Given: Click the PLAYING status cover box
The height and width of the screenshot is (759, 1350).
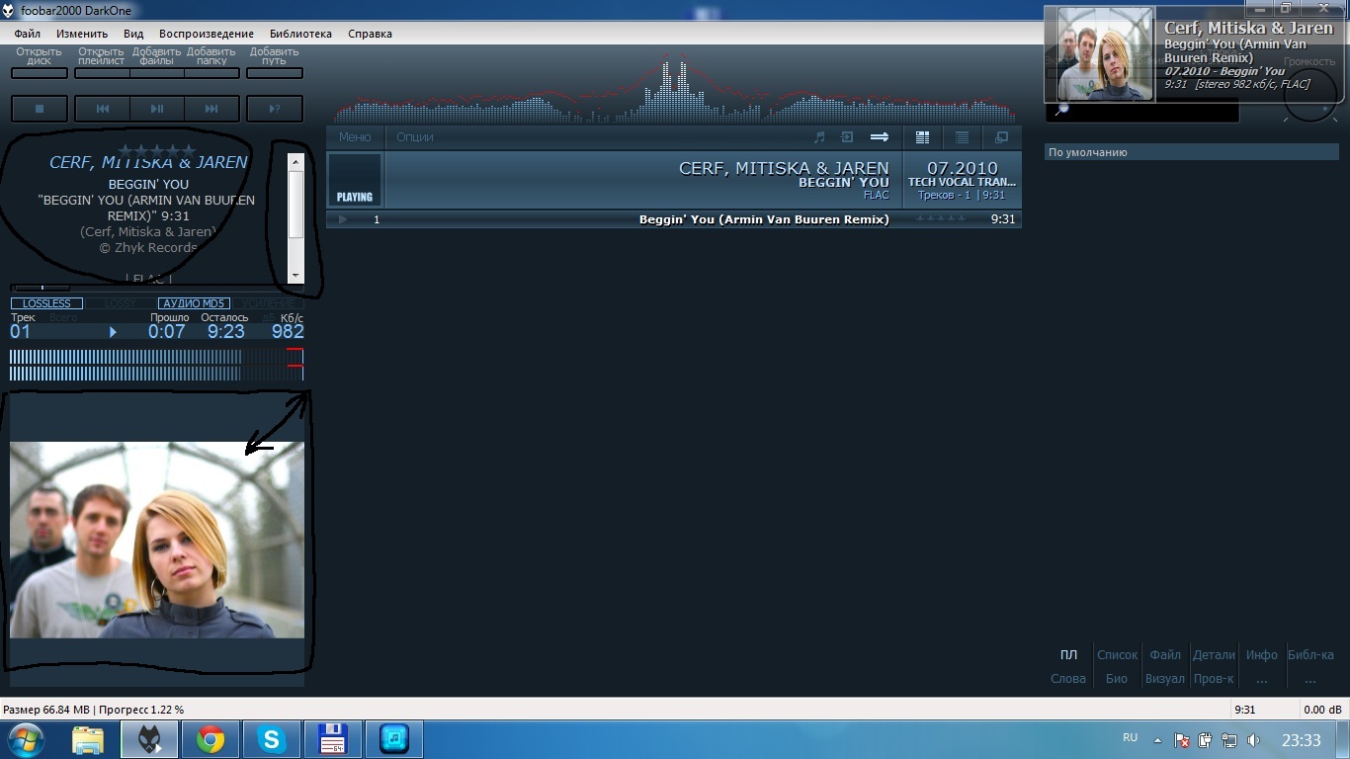Looking at the screenshot, I should tap(355, 180).
